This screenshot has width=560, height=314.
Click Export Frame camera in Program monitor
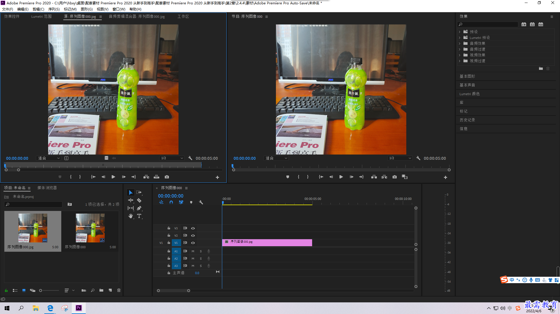click(x=395, y=177)
